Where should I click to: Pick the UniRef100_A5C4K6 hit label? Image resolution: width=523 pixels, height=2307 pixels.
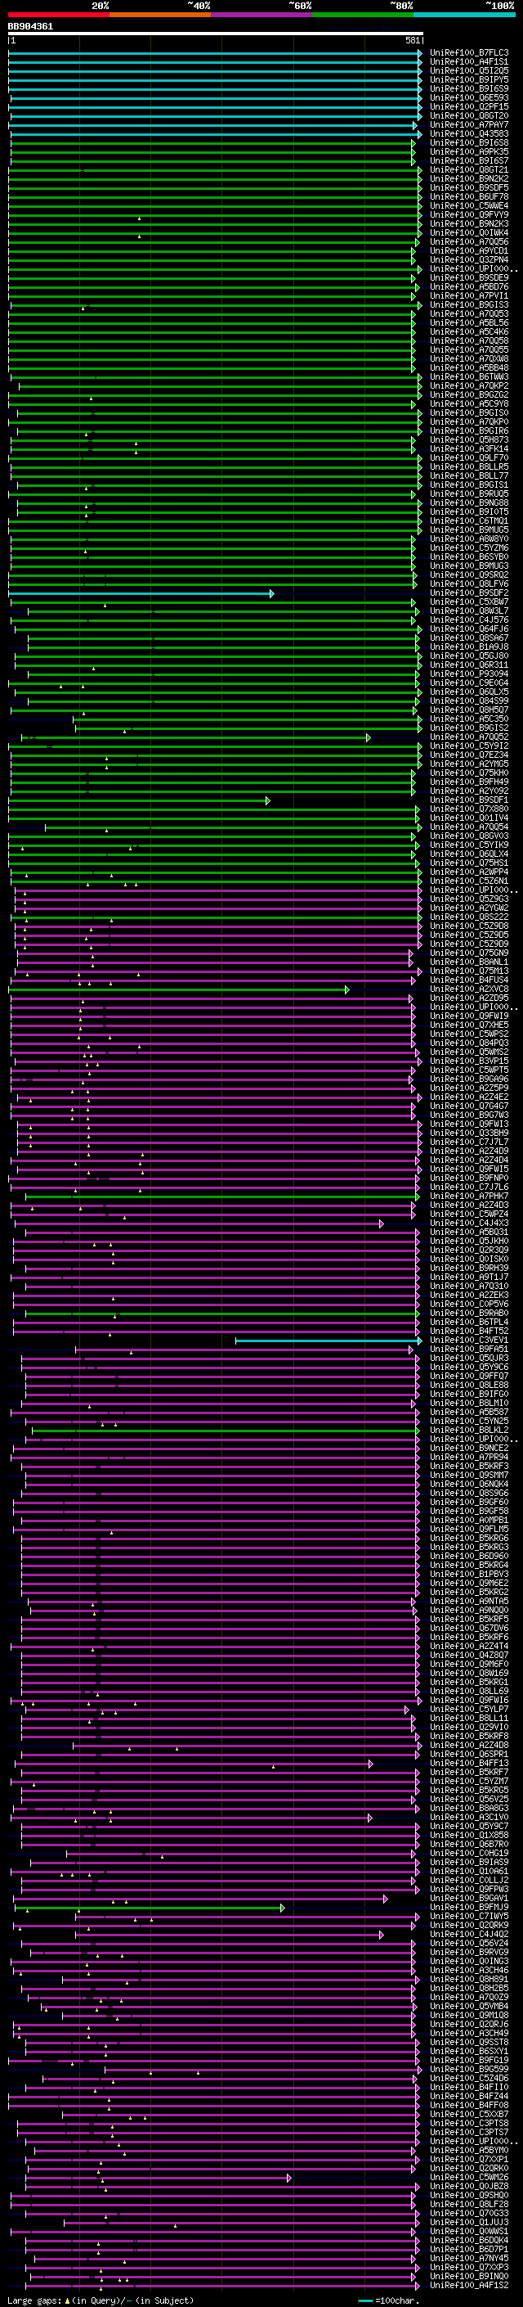pos(469,332)
